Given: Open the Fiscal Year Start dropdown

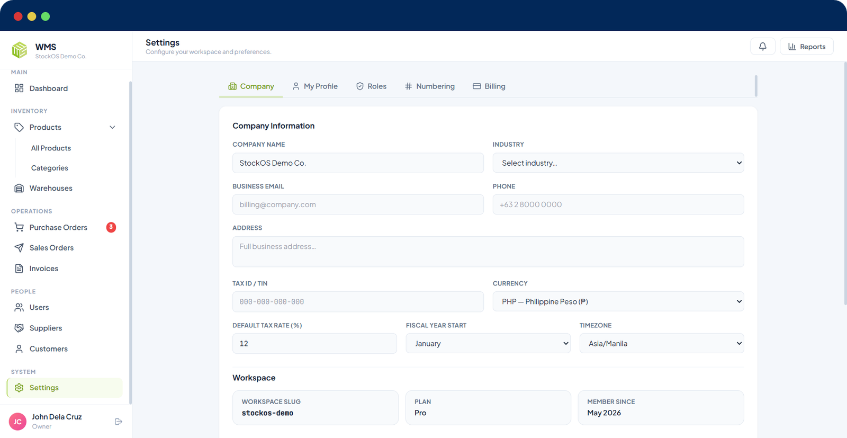Looking at the screenshot, I should pyautogui.click(x=488, y=343).
